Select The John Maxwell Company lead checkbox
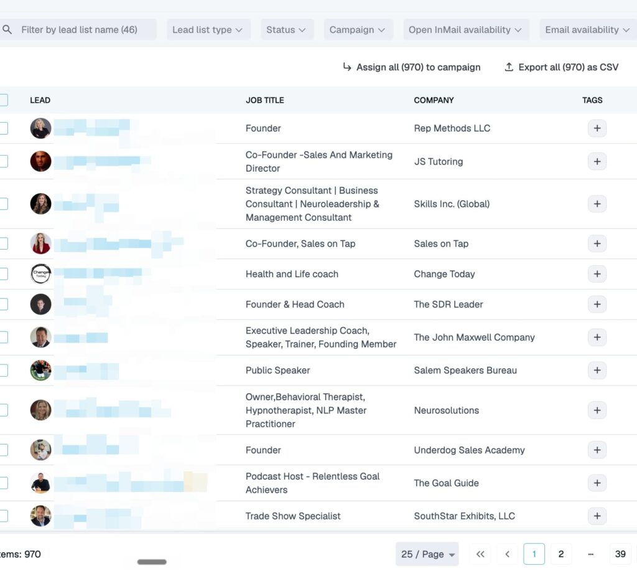 point(3,337)
